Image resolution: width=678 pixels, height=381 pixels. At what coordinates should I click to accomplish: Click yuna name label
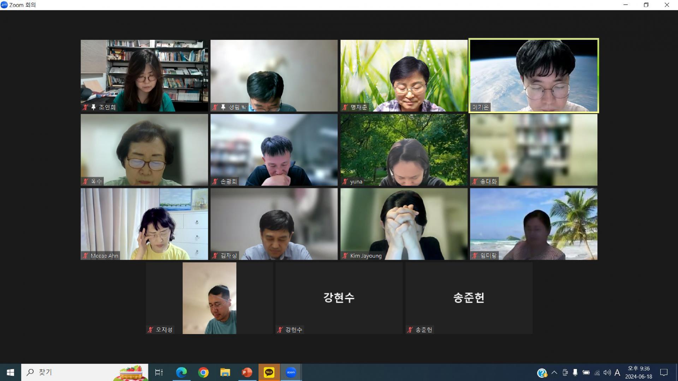pyautogui.click(x=356, y=182)
